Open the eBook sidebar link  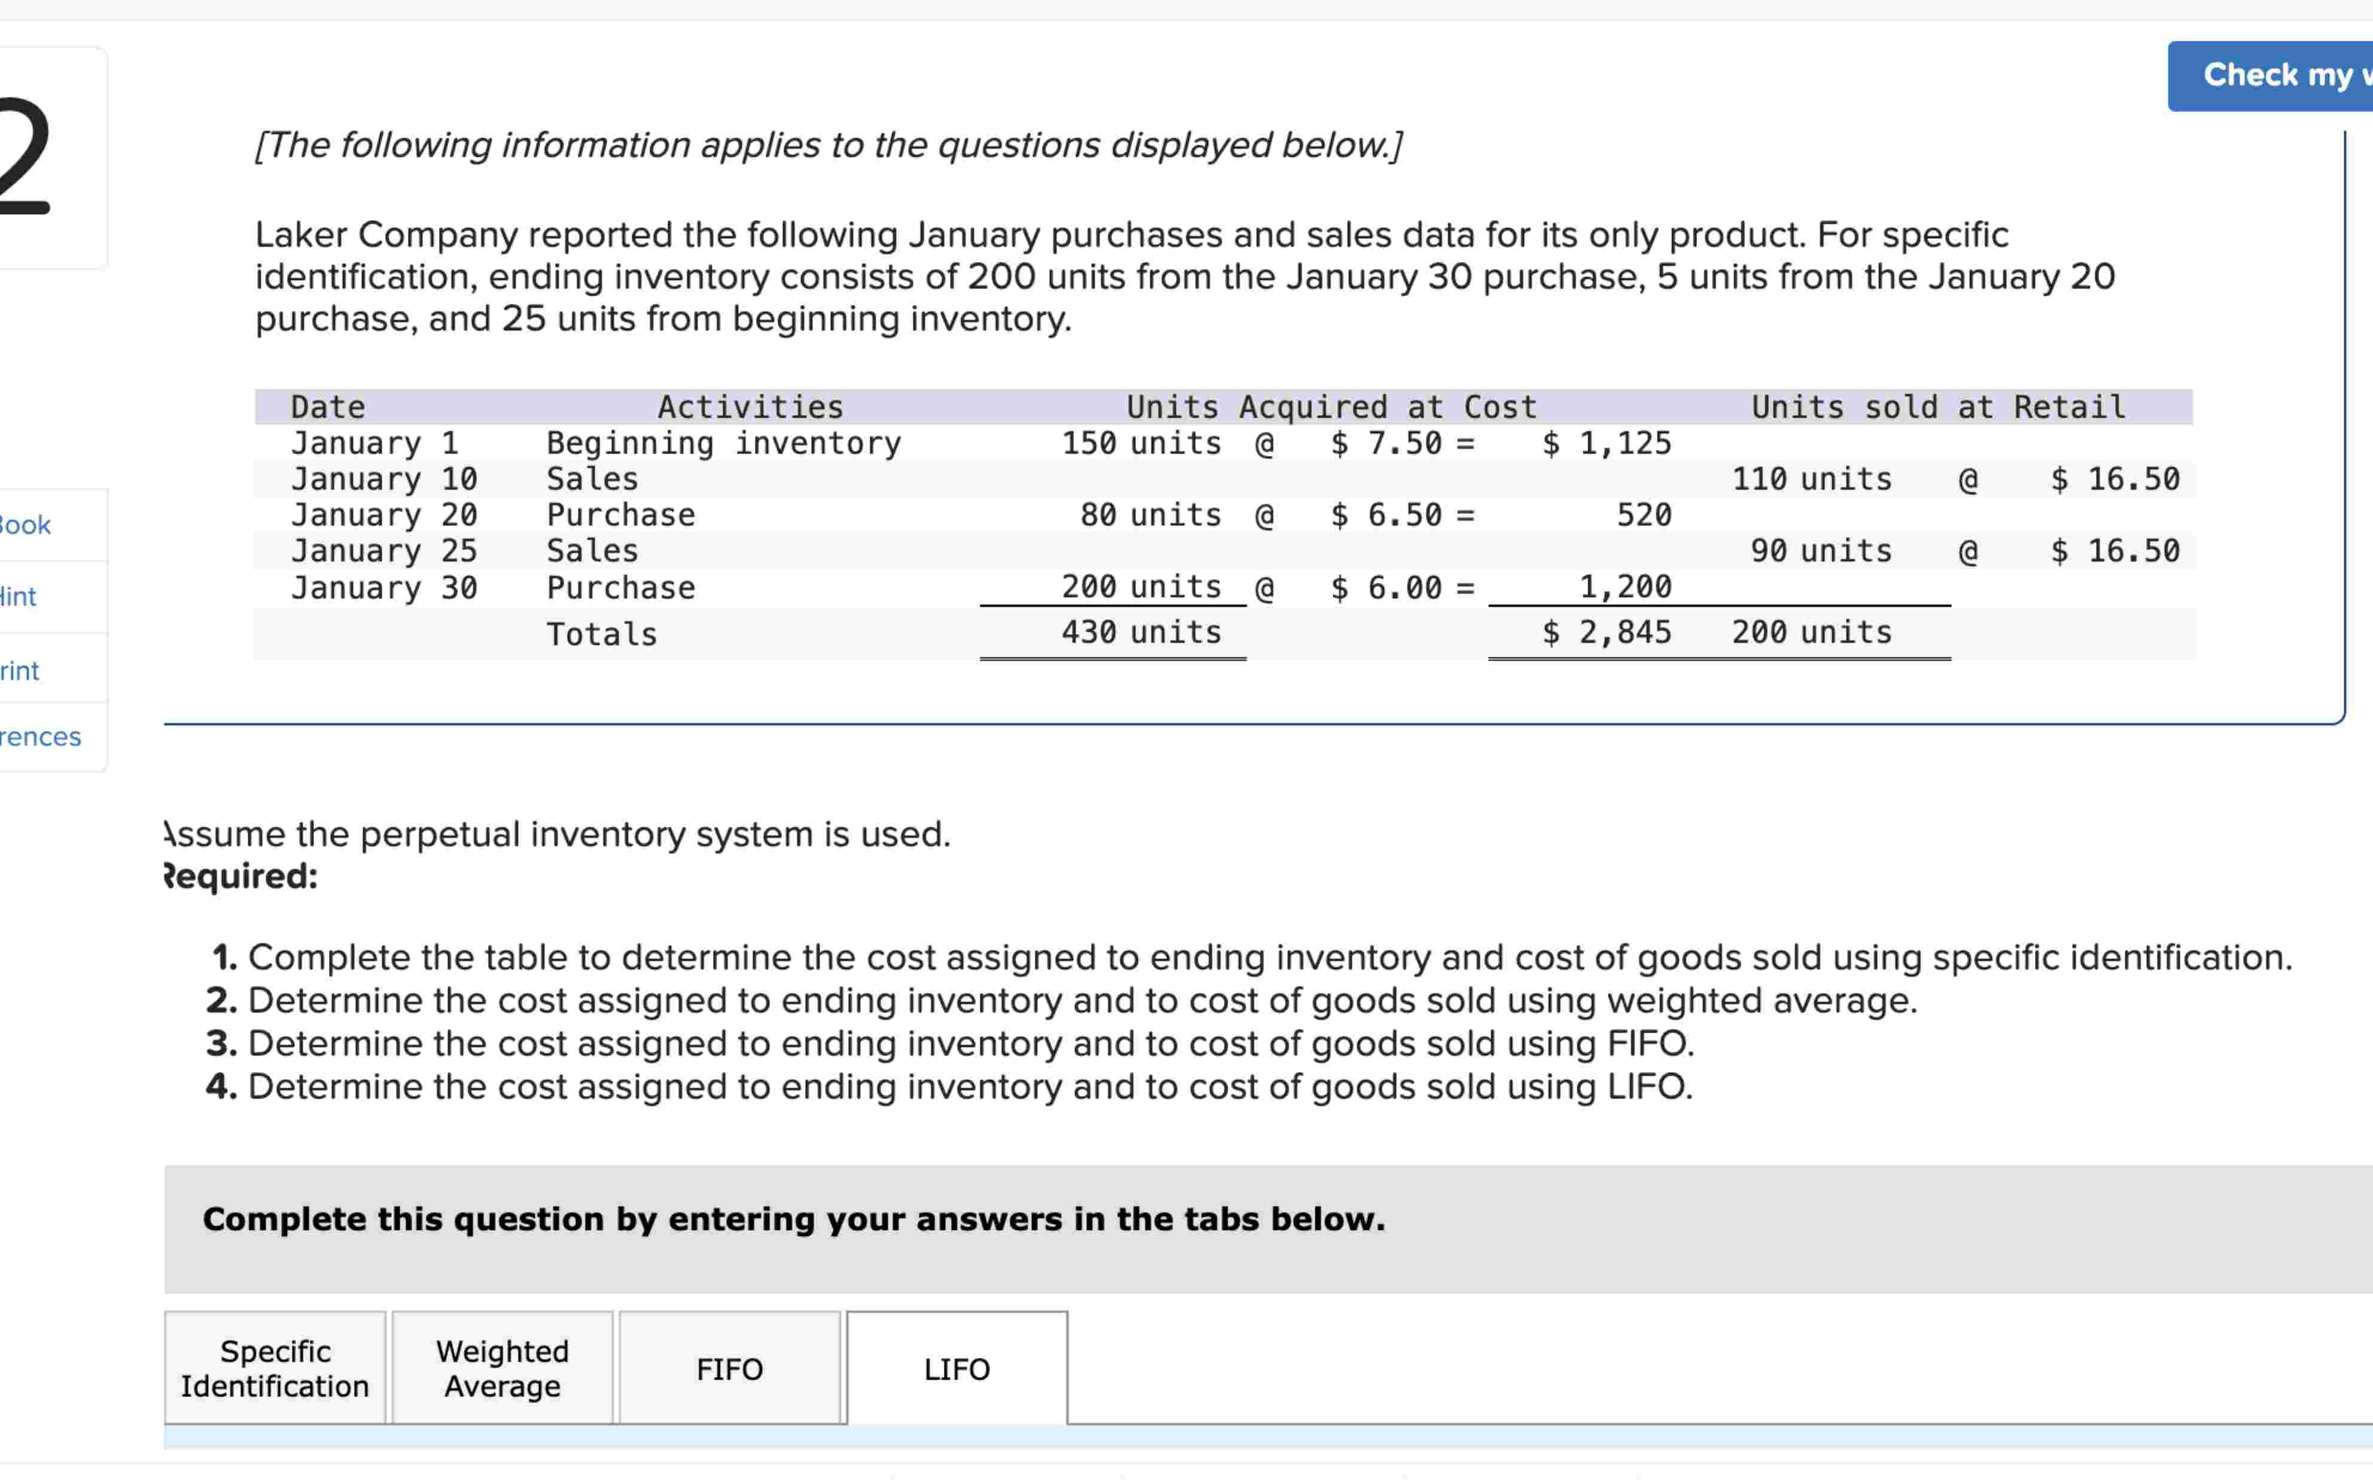tap(26, 526)
